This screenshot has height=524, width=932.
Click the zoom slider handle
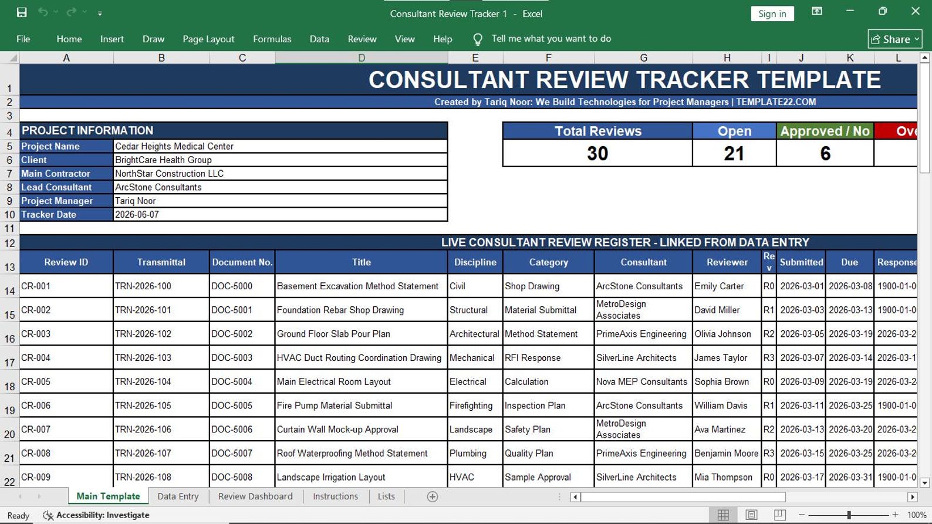[x=849, y=515]
